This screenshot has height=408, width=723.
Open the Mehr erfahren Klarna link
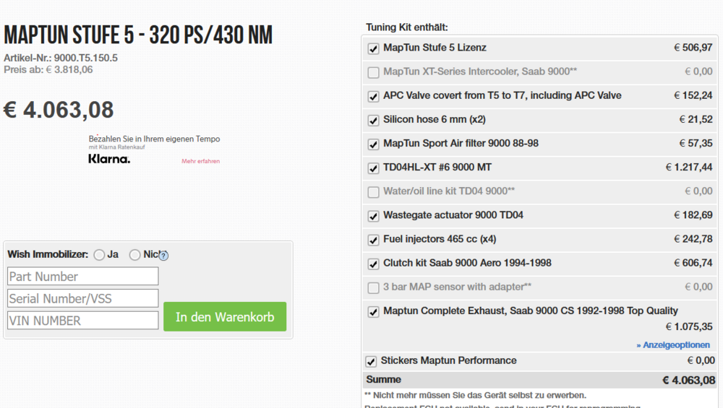(x=200, y=161)
